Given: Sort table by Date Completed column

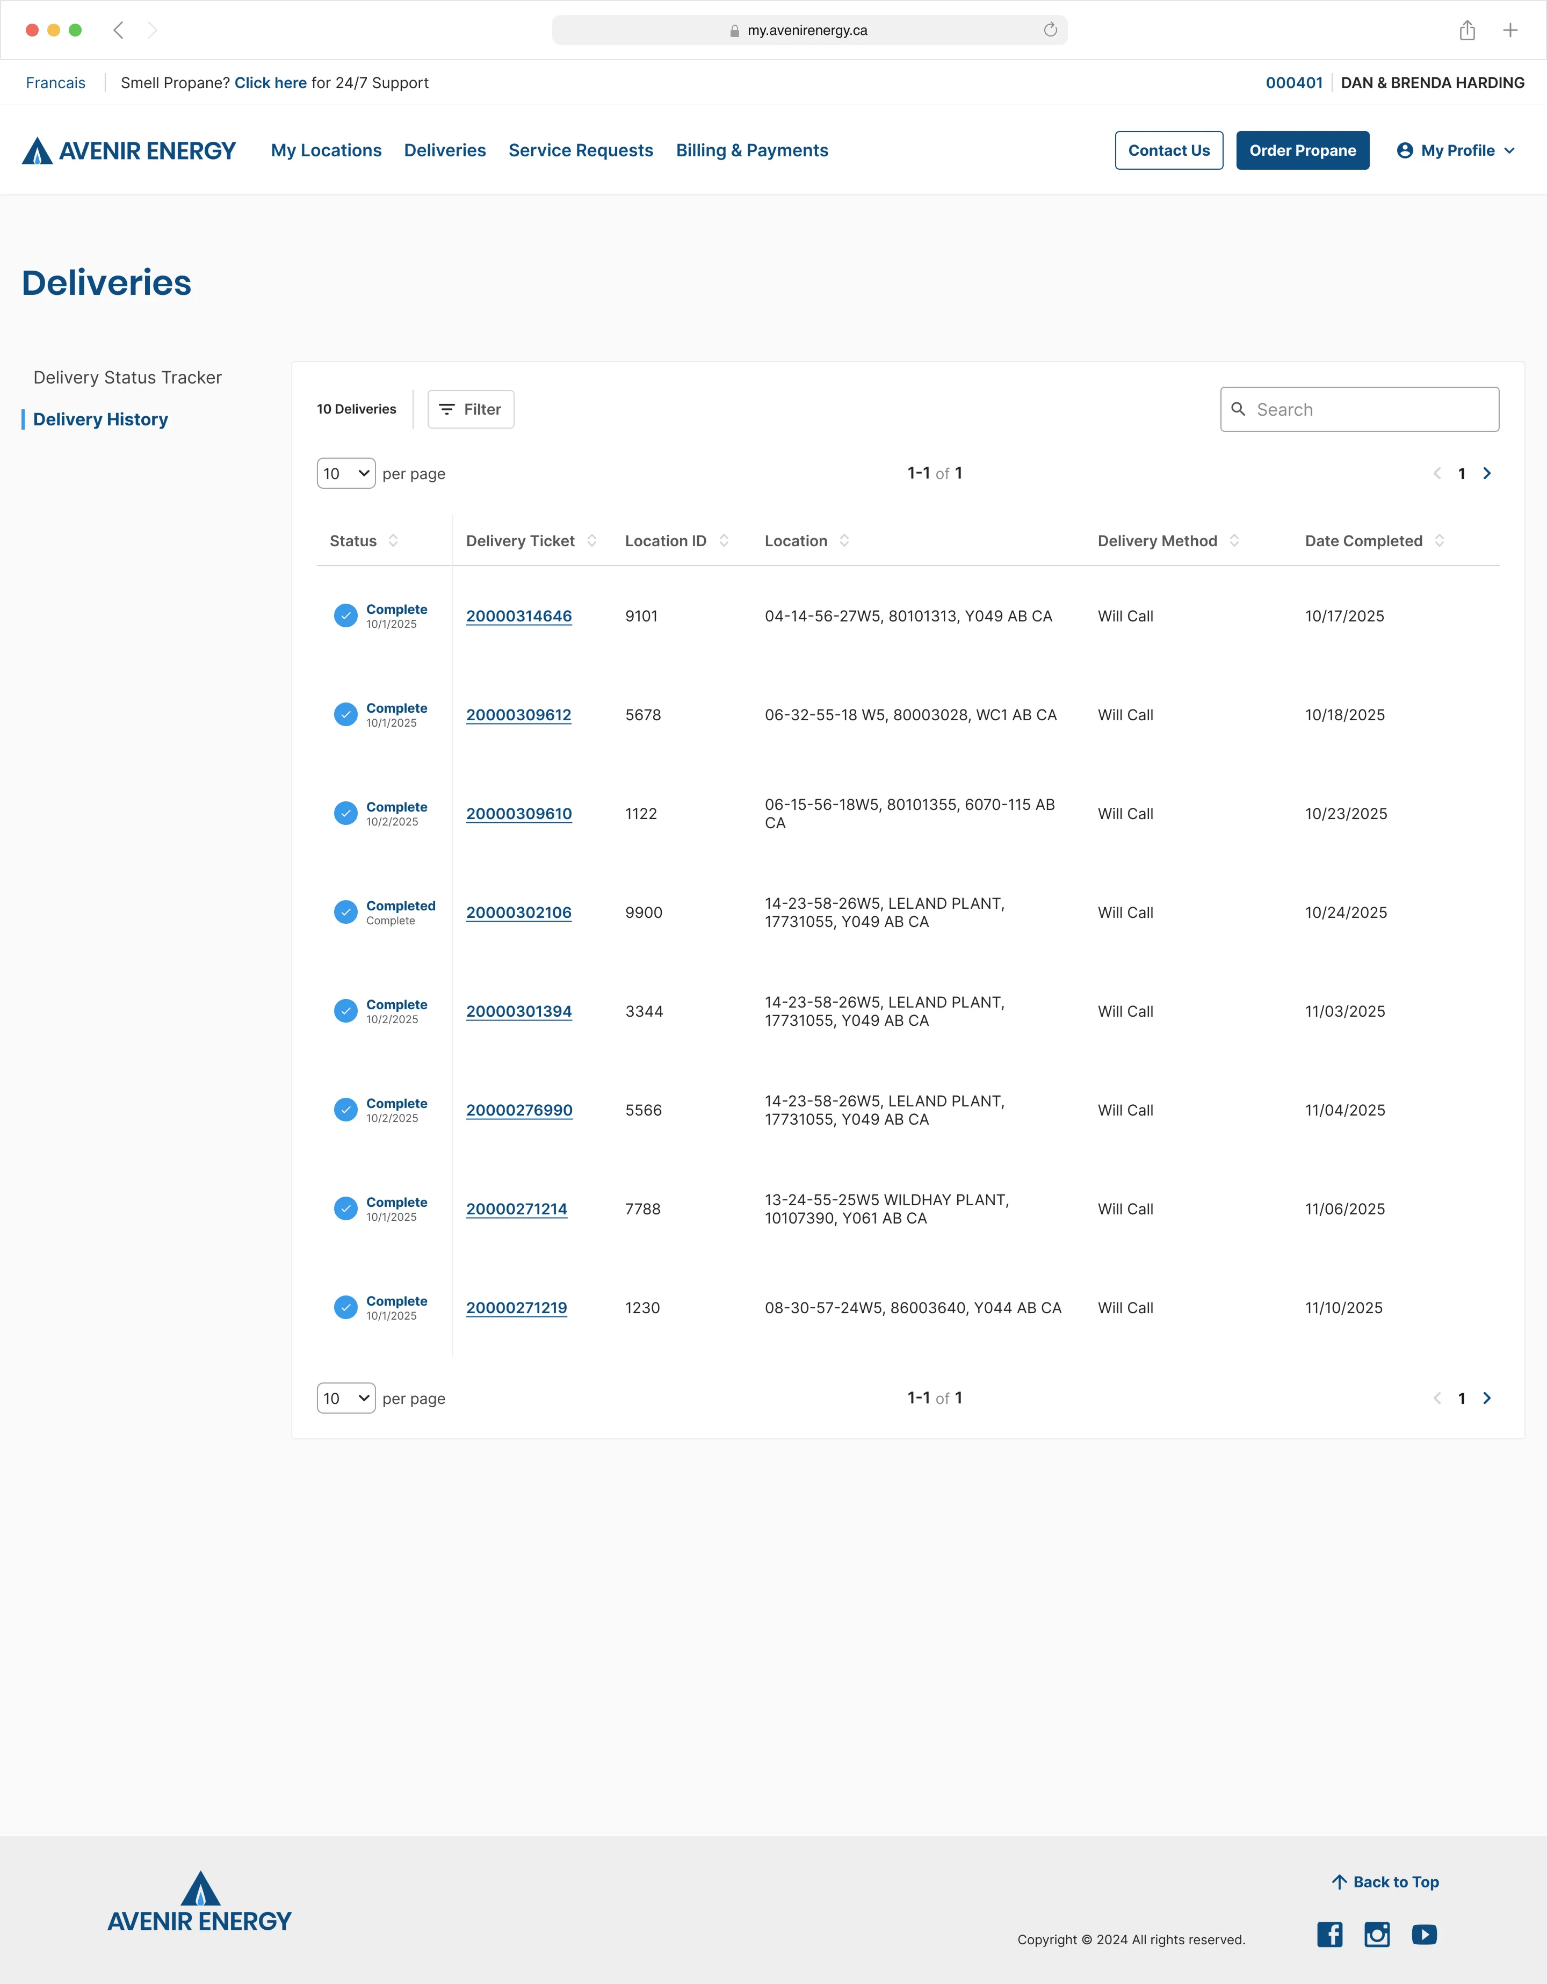Looking at the screenshot, I should (x=1440, y=540).
